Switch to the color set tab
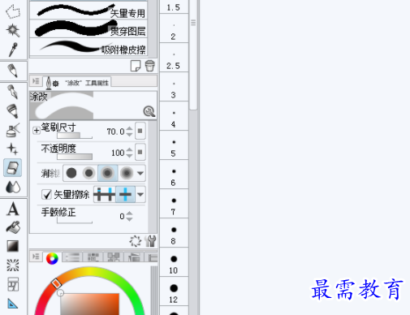This screenshot has height=315, width=410. (93, 257)
